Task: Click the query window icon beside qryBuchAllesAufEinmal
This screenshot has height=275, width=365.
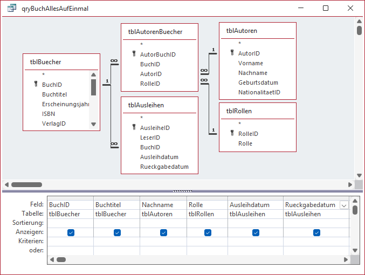Action: tap(12, 8)
